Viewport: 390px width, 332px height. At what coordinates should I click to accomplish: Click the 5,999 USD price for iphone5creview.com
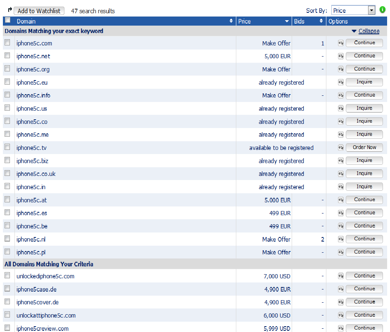click(277, 329)
